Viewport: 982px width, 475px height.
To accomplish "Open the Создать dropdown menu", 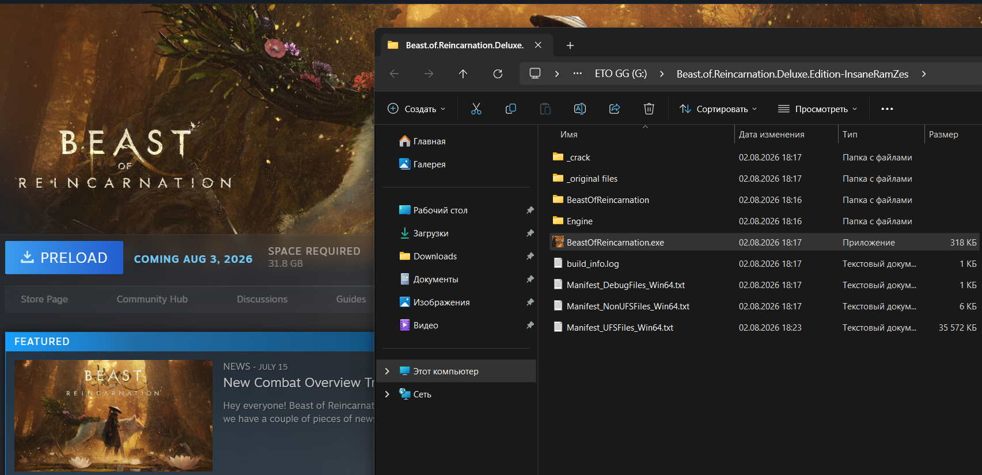I will click(x=417, y=109).
